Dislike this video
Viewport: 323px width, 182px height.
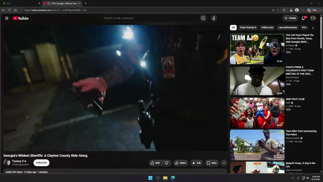pyautogui.click(x=167, y=163)
